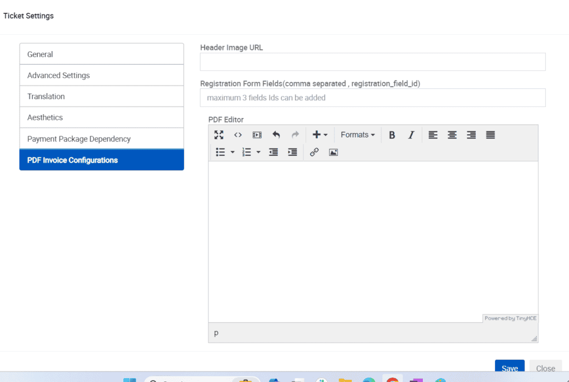This screenshot has height=382, width=569.
Task: Open source code view icon
Action: pyautogui.click(x=238, y=135)
